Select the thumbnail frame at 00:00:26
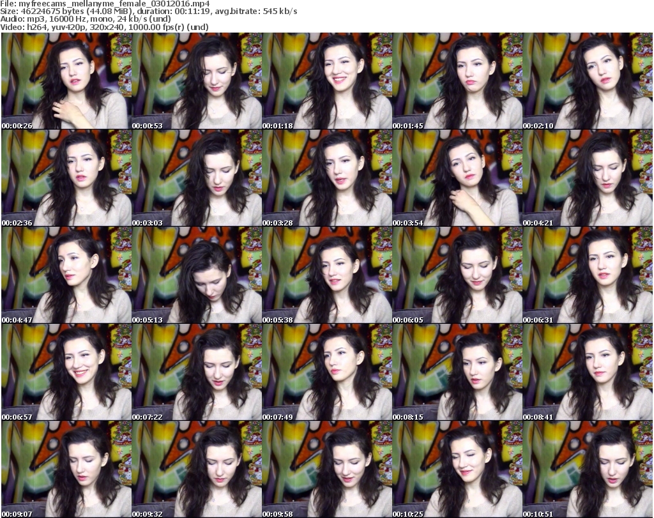 [66, 81]
